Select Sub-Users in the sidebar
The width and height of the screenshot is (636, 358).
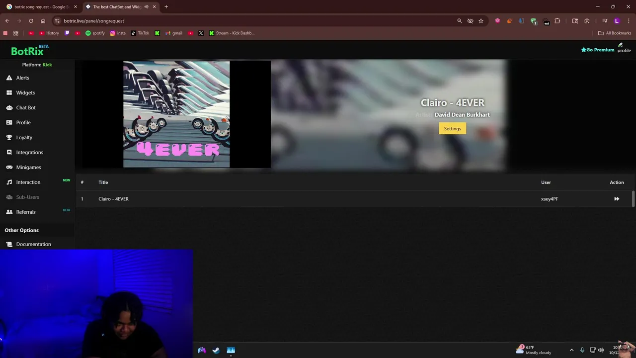(27, 197)
